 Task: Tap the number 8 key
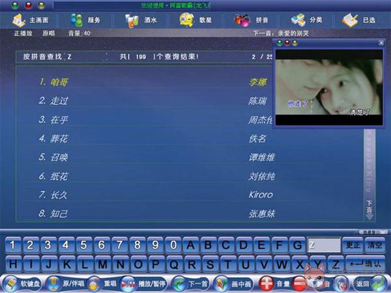pyautogui.click(x=137, y=245)
